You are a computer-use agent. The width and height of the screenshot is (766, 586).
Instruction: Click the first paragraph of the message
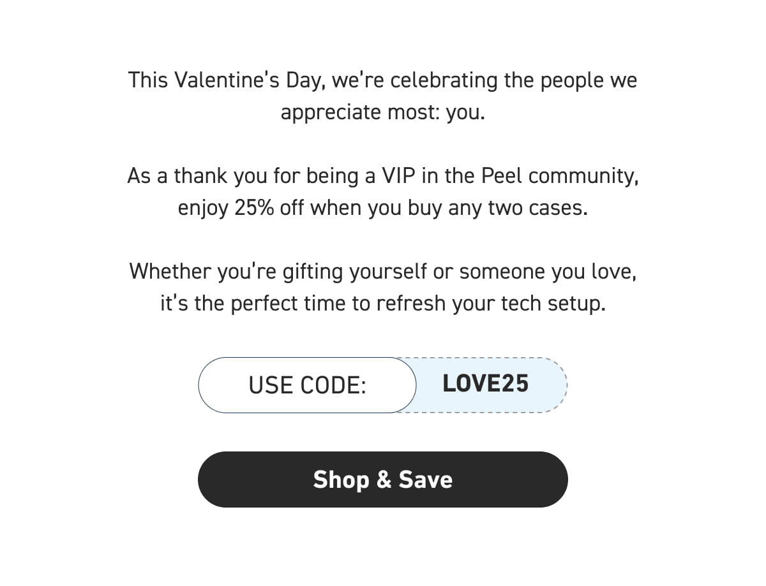pos(383,96)
